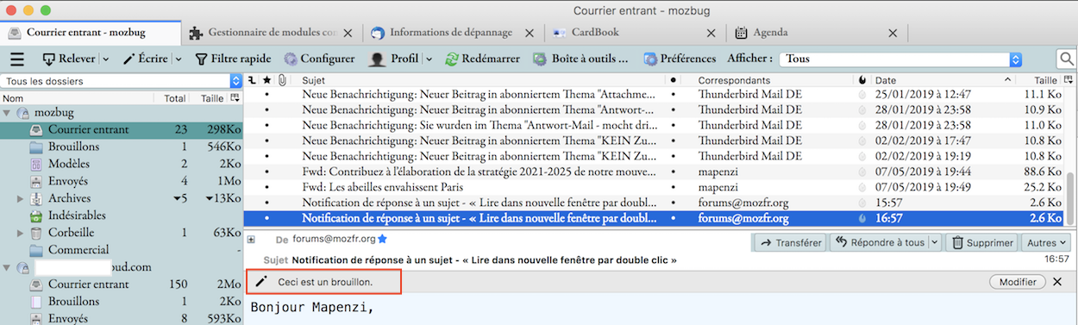Expand the Corbeille folder
This screenshot has width=1078, height=325.
(20, 234)
